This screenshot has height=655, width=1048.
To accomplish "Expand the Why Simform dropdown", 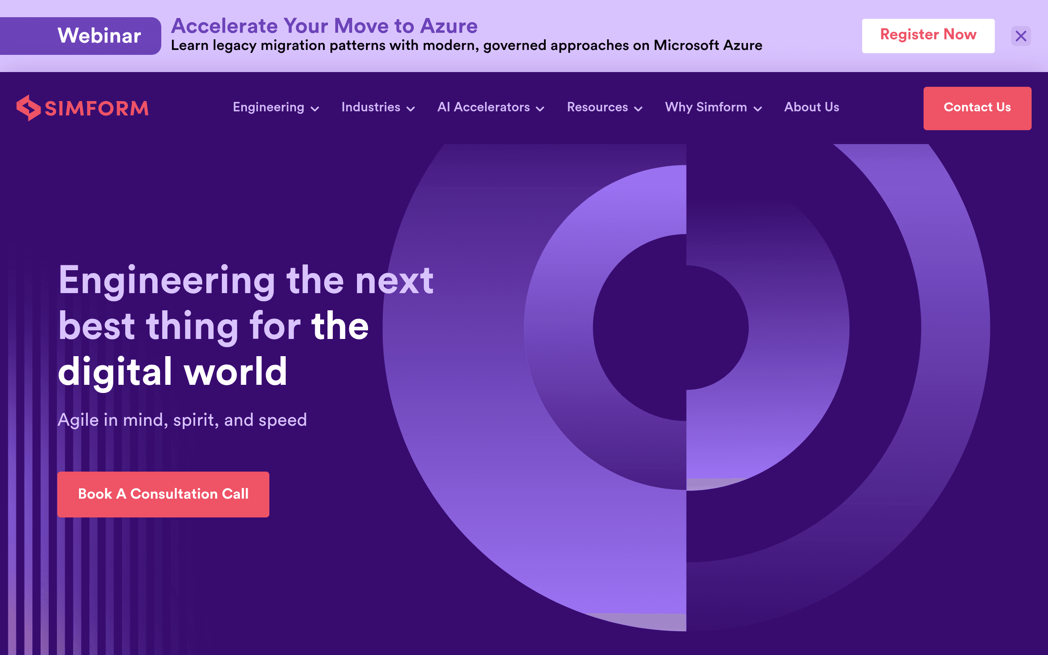I will click(x=757, y=108).
